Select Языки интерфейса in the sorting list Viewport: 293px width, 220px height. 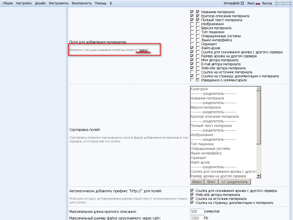pyautogui.click(x=223, y=153)
